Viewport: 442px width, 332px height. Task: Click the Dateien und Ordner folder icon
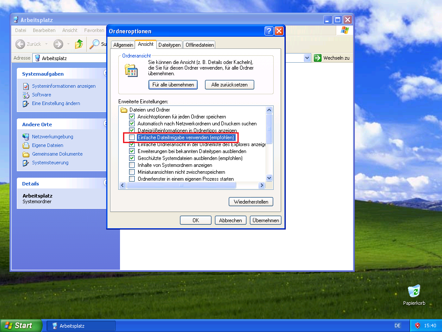[124, 110]
